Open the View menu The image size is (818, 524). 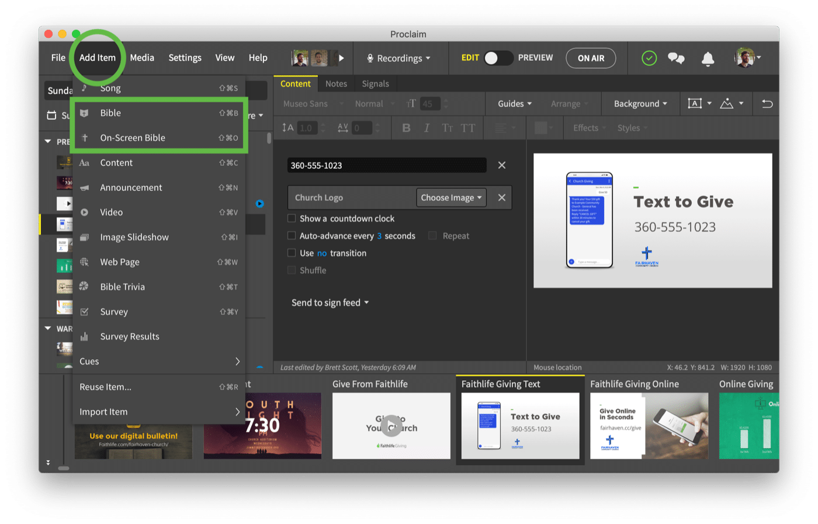(224, 58)
